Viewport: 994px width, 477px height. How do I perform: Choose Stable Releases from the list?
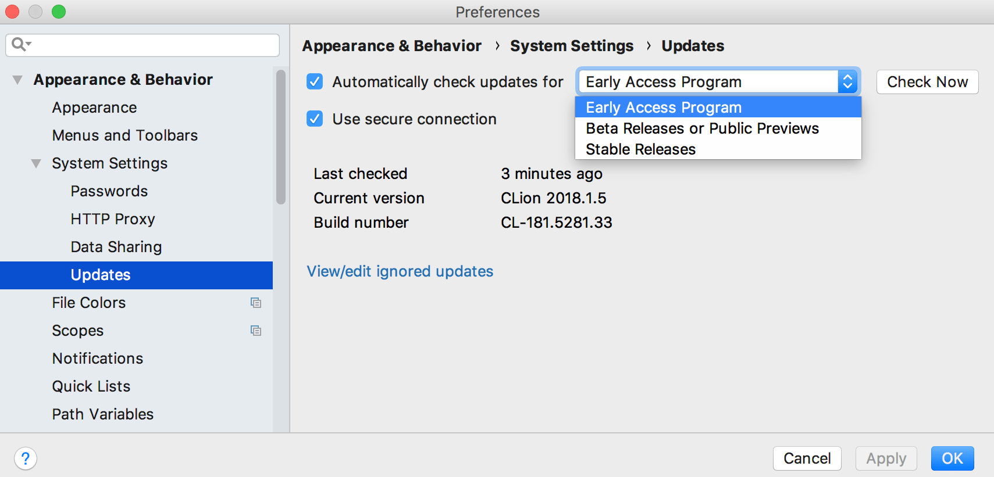[x=640, y=149]
